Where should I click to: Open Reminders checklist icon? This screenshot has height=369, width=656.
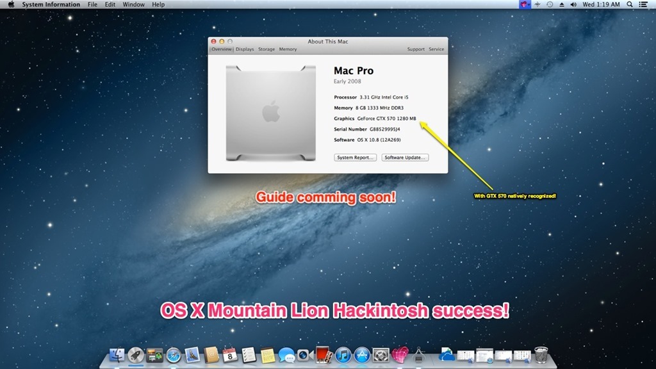(249, 355)
